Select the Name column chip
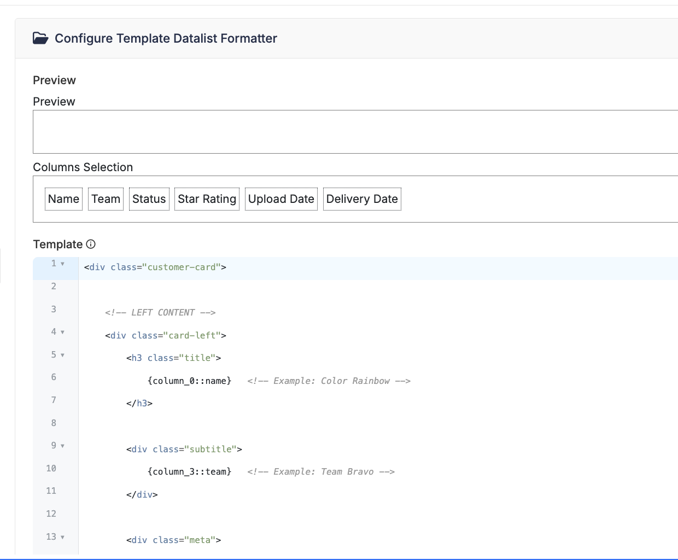Screen dimensions: 678x560 tap(63, 199)
